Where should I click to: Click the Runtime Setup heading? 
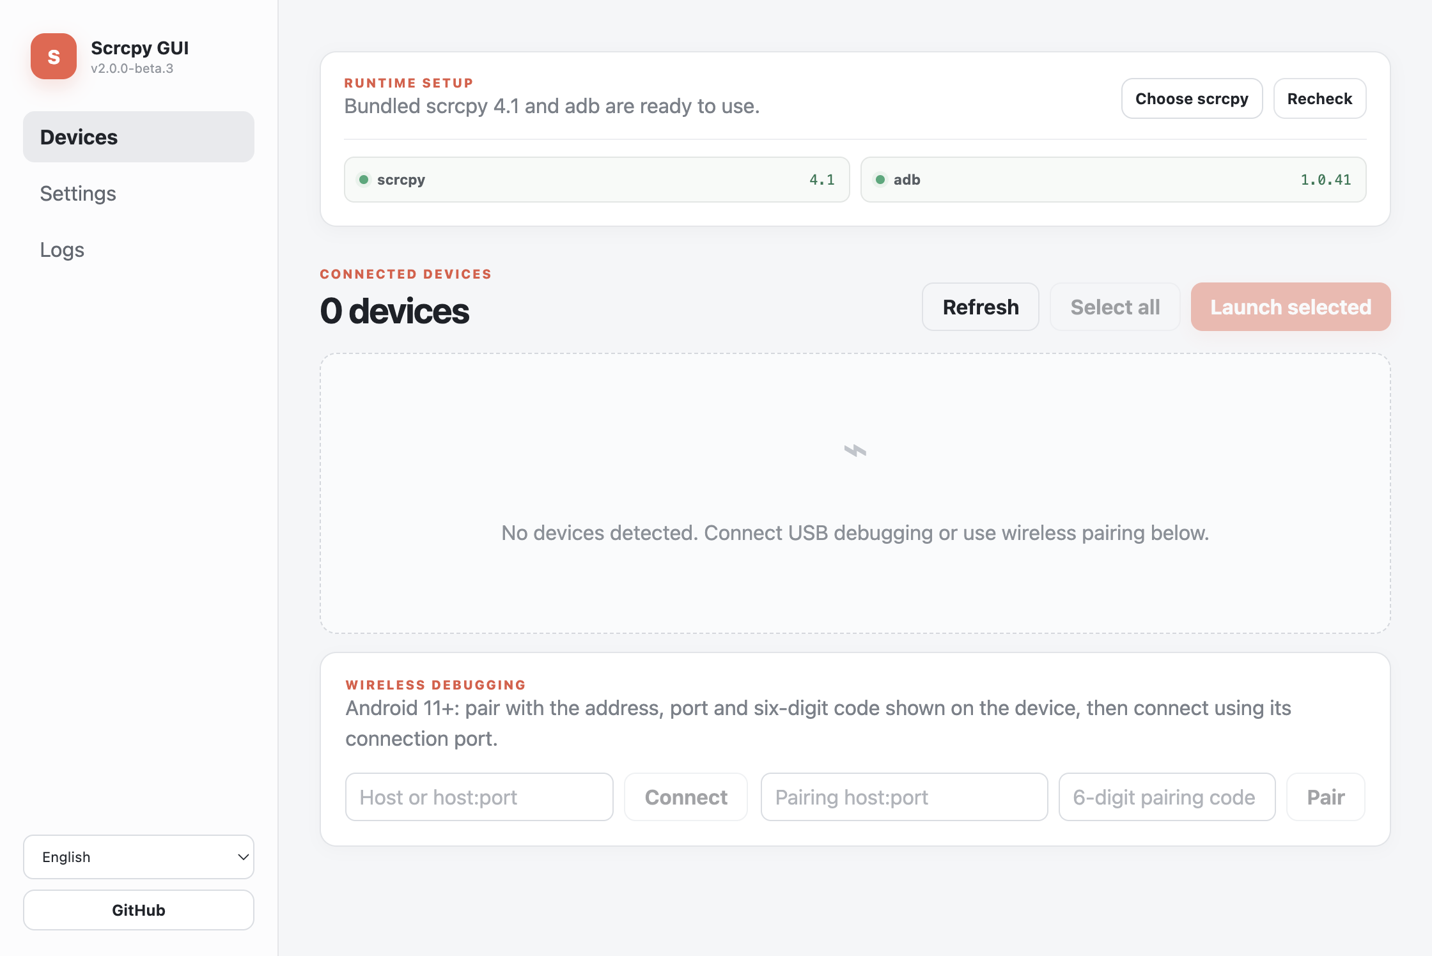tap(409, 83)
